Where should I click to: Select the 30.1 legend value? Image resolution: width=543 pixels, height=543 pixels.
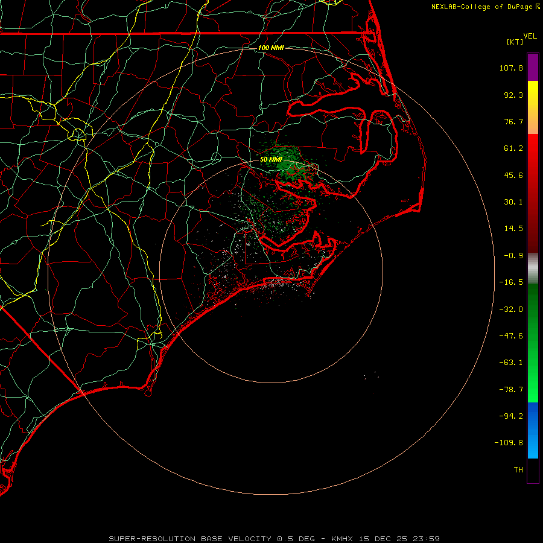tap(513, 202)
